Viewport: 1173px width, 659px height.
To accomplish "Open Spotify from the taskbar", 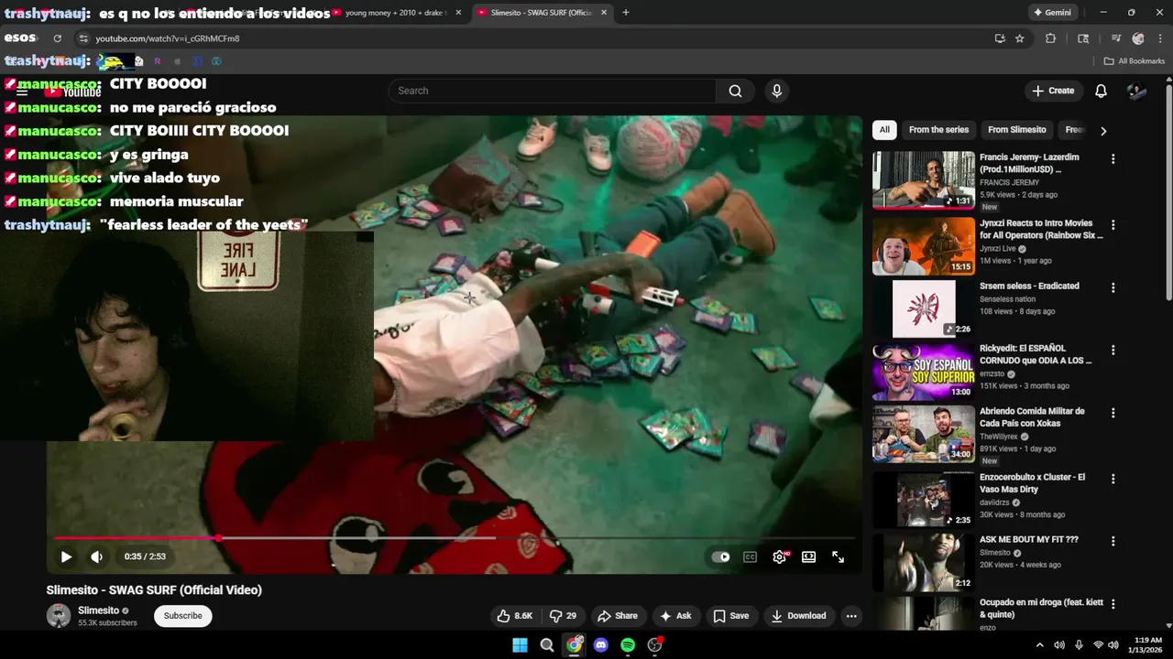I will tap(628, 645).
